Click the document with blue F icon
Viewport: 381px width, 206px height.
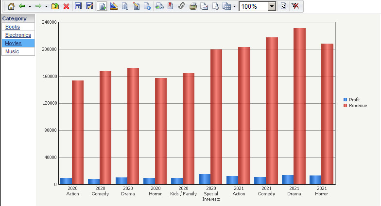pos(147,6)
